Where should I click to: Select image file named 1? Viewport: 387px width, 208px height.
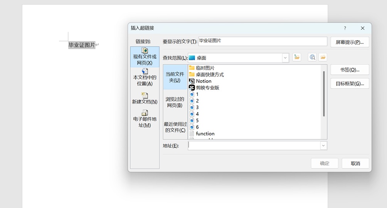[194, 94]
